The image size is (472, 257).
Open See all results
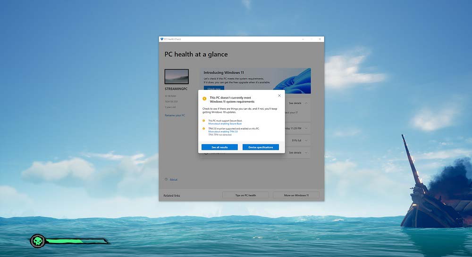pyautogui.click(x=219, y=147)
